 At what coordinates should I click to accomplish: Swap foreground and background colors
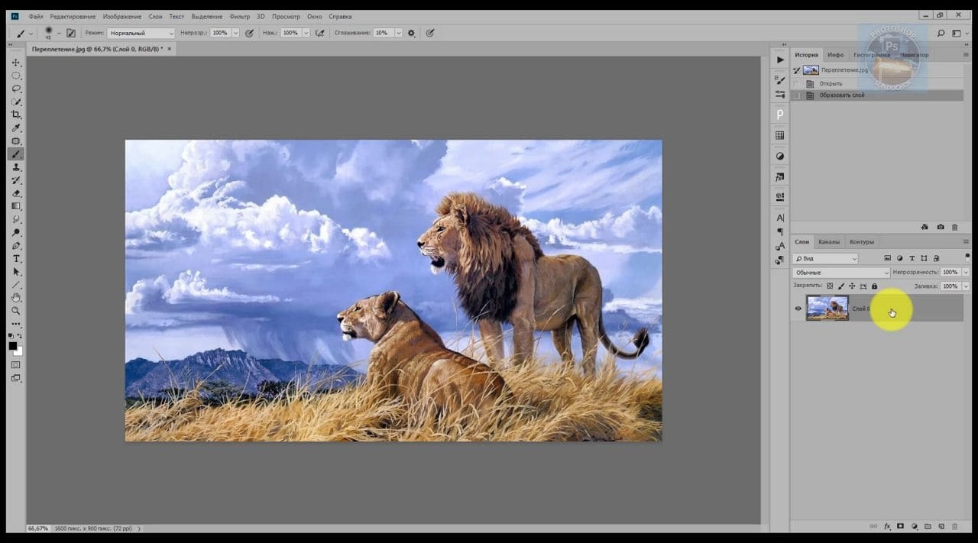click(20, 336)
